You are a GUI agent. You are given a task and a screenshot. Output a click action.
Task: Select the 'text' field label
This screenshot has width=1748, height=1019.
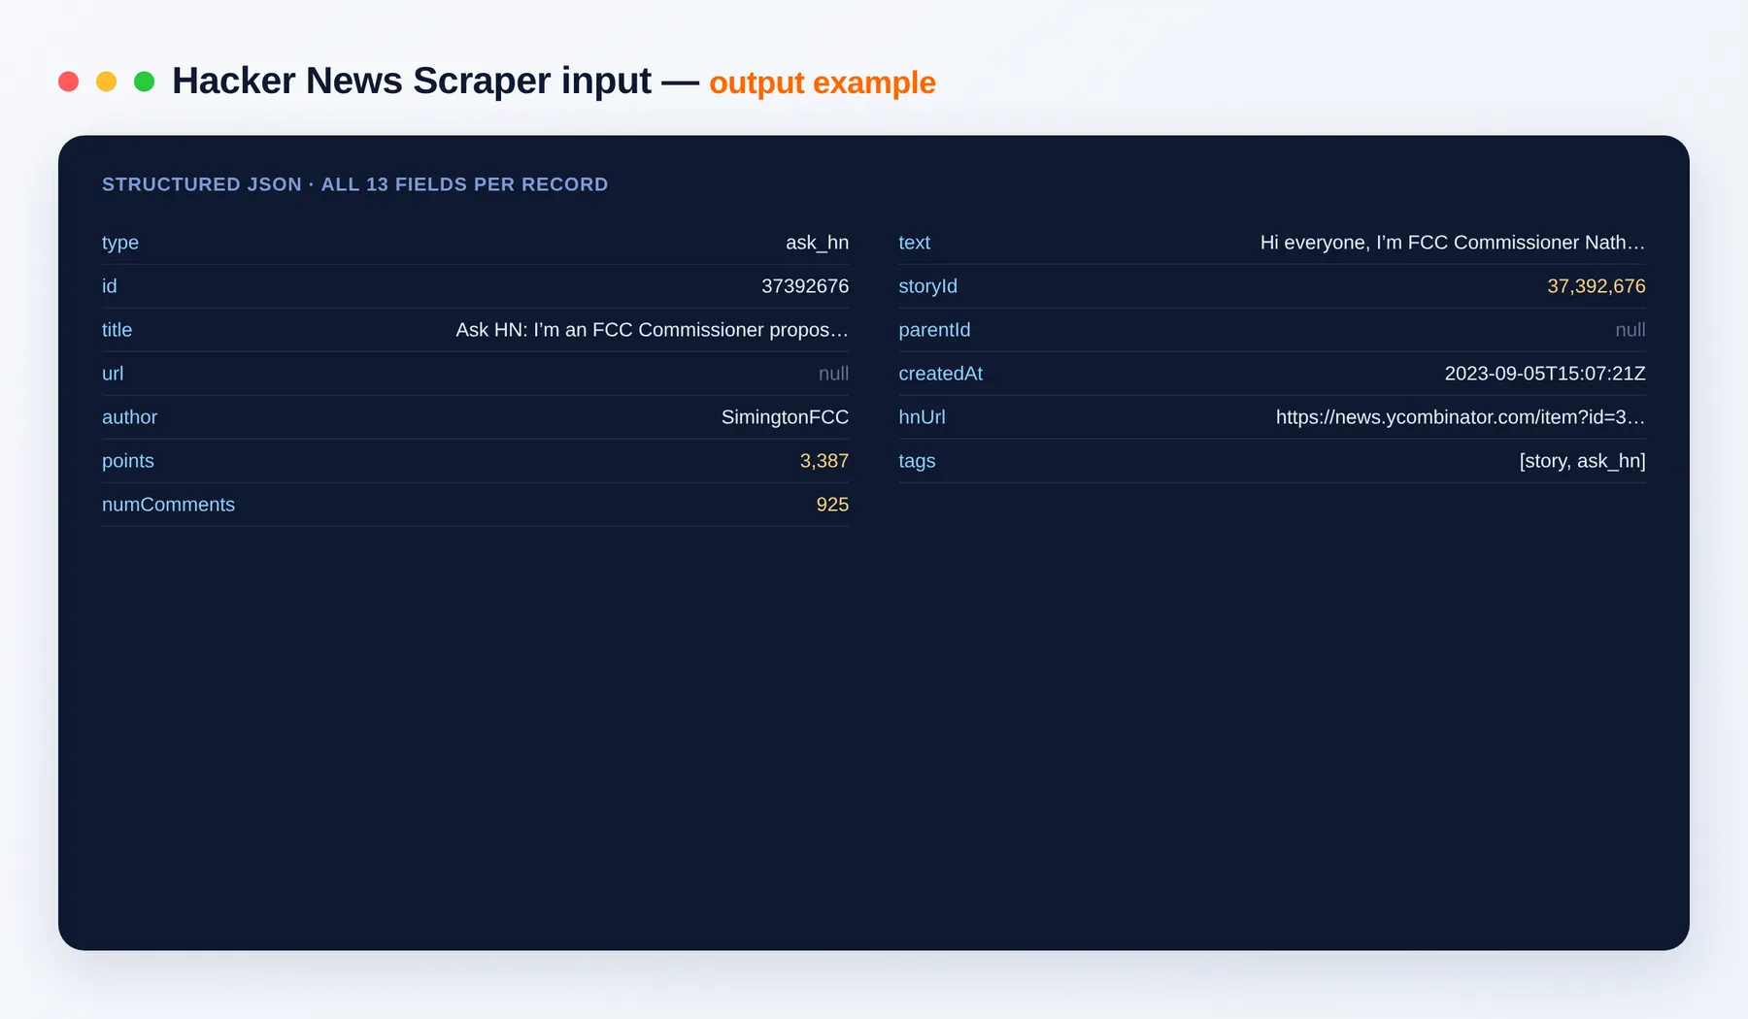click(x=915, y=243)
